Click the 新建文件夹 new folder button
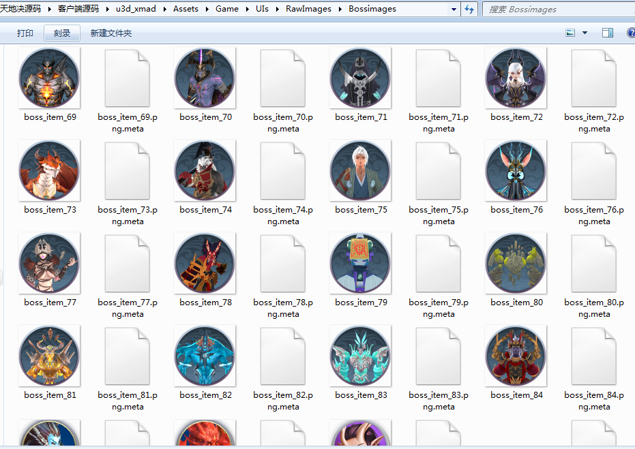 point(111,33)
